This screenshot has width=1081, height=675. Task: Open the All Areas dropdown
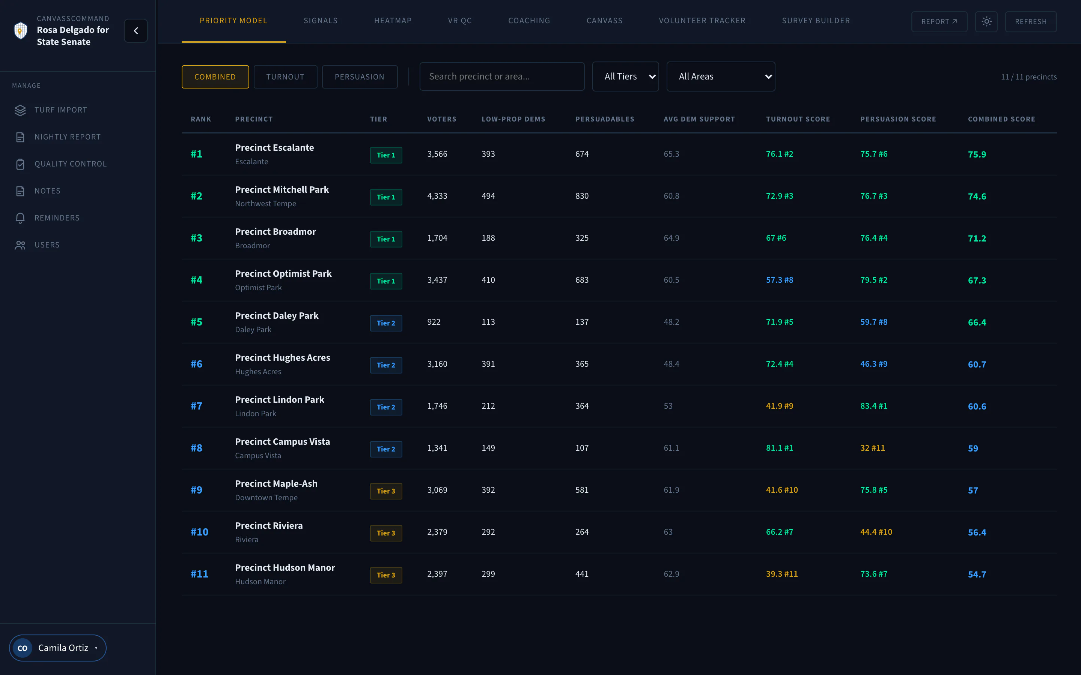point(721,76)
